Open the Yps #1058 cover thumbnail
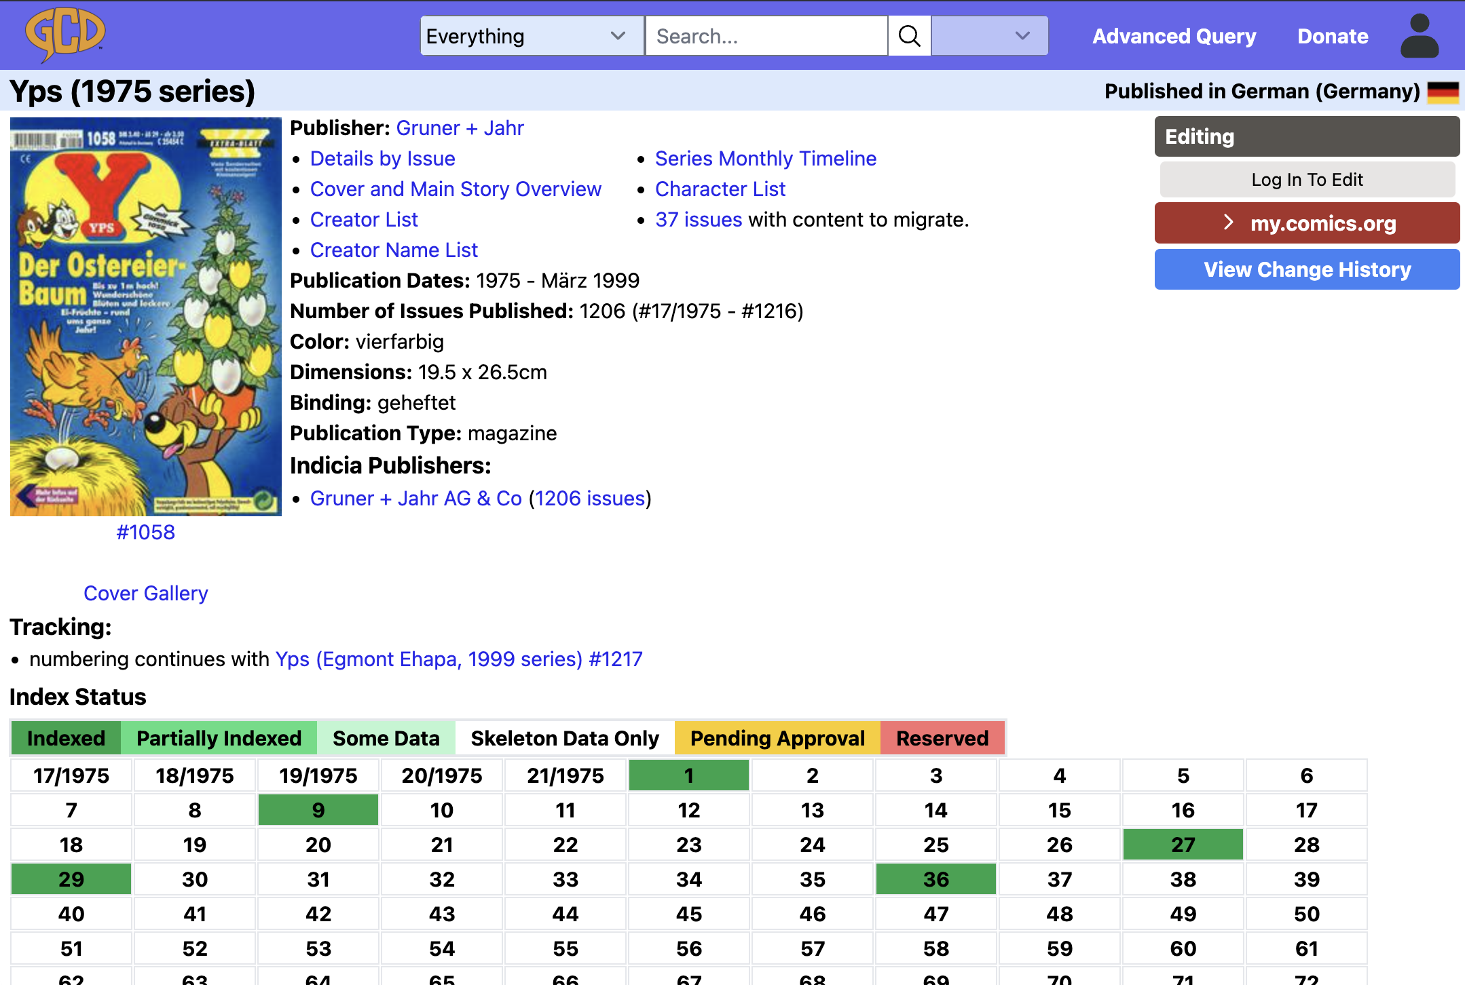Viewport: 1465px width, 985px height. coord(146,317)
